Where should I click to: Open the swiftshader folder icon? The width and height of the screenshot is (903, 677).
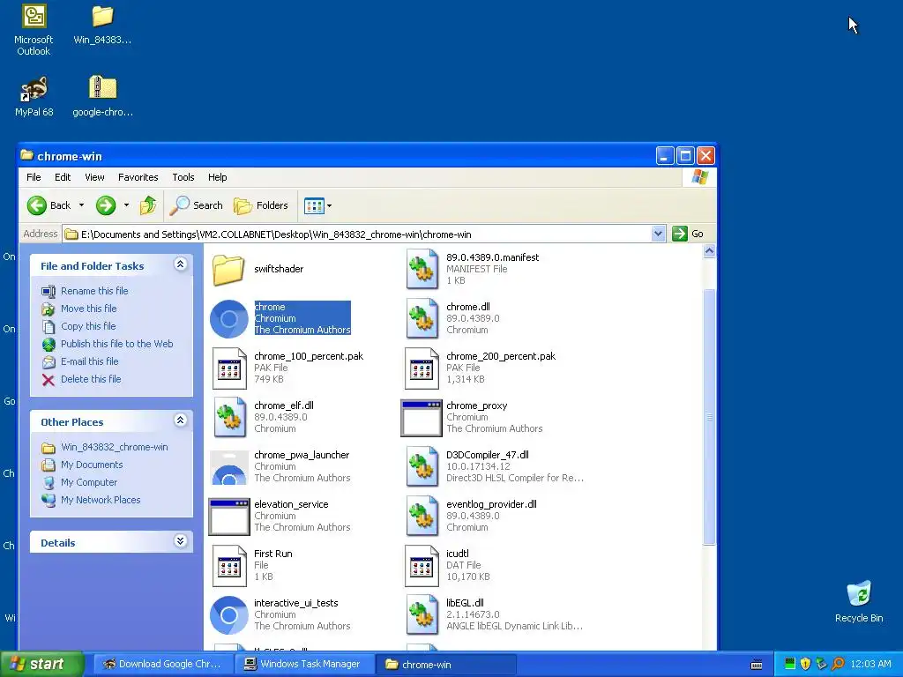point(228,270)
